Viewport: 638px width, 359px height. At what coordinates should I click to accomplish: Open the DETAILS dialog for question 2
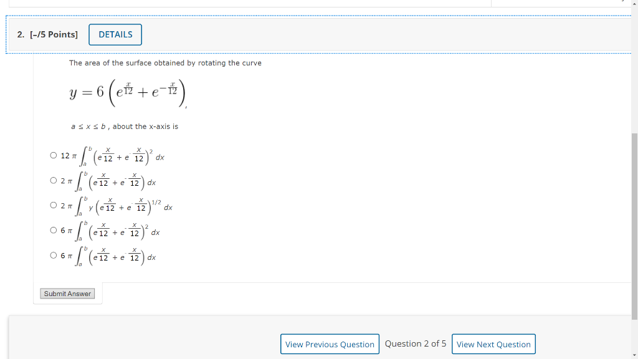tap(115, 34)
